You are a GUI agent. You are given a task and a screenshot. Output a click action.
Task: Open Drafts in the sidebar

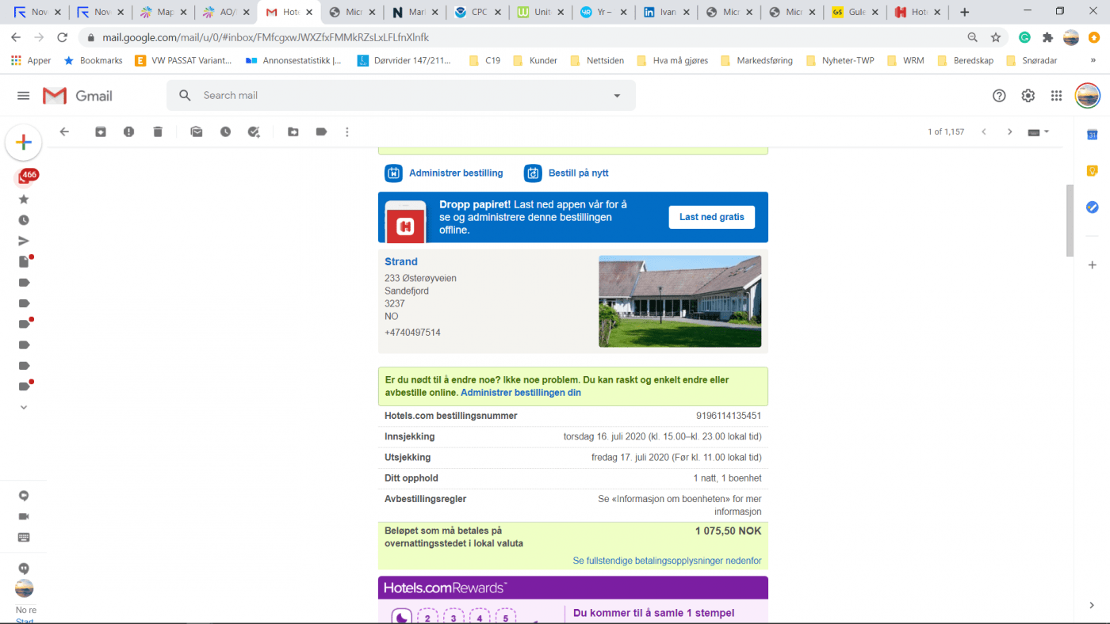24,261
